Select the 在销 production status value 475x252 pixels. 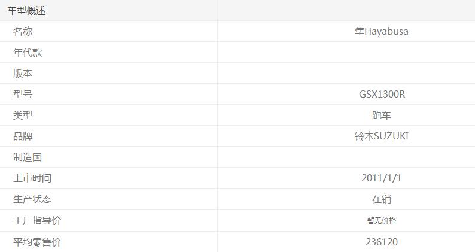[x=382, y=199]
